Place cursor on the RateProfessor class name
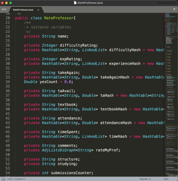The image size is (178, 181). click(59, 18)
